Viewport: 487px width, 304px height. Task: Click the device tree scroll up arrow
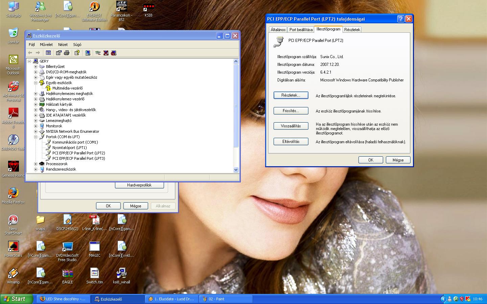[x=236, y=61]
